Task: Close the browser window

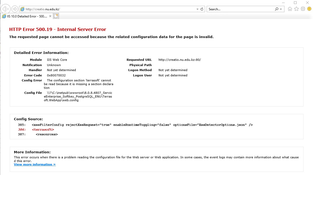Action: (x=307, y=3)
